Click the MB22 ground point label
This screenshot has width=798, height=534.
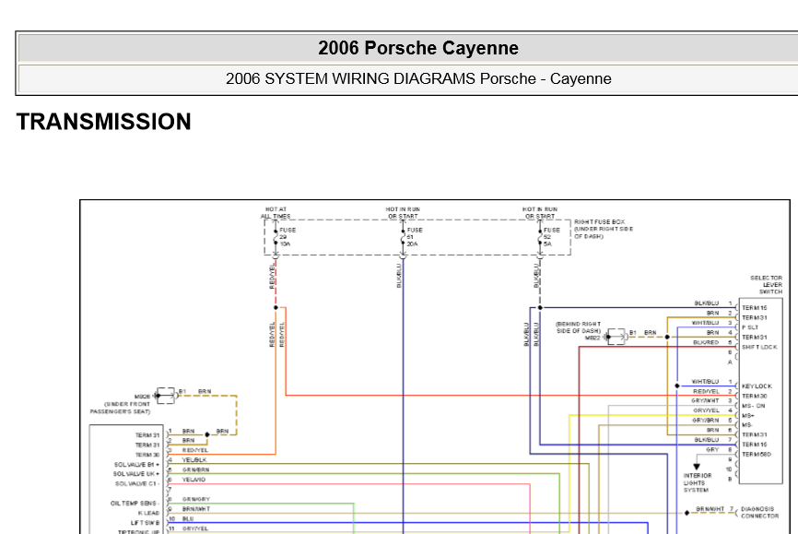593,338
